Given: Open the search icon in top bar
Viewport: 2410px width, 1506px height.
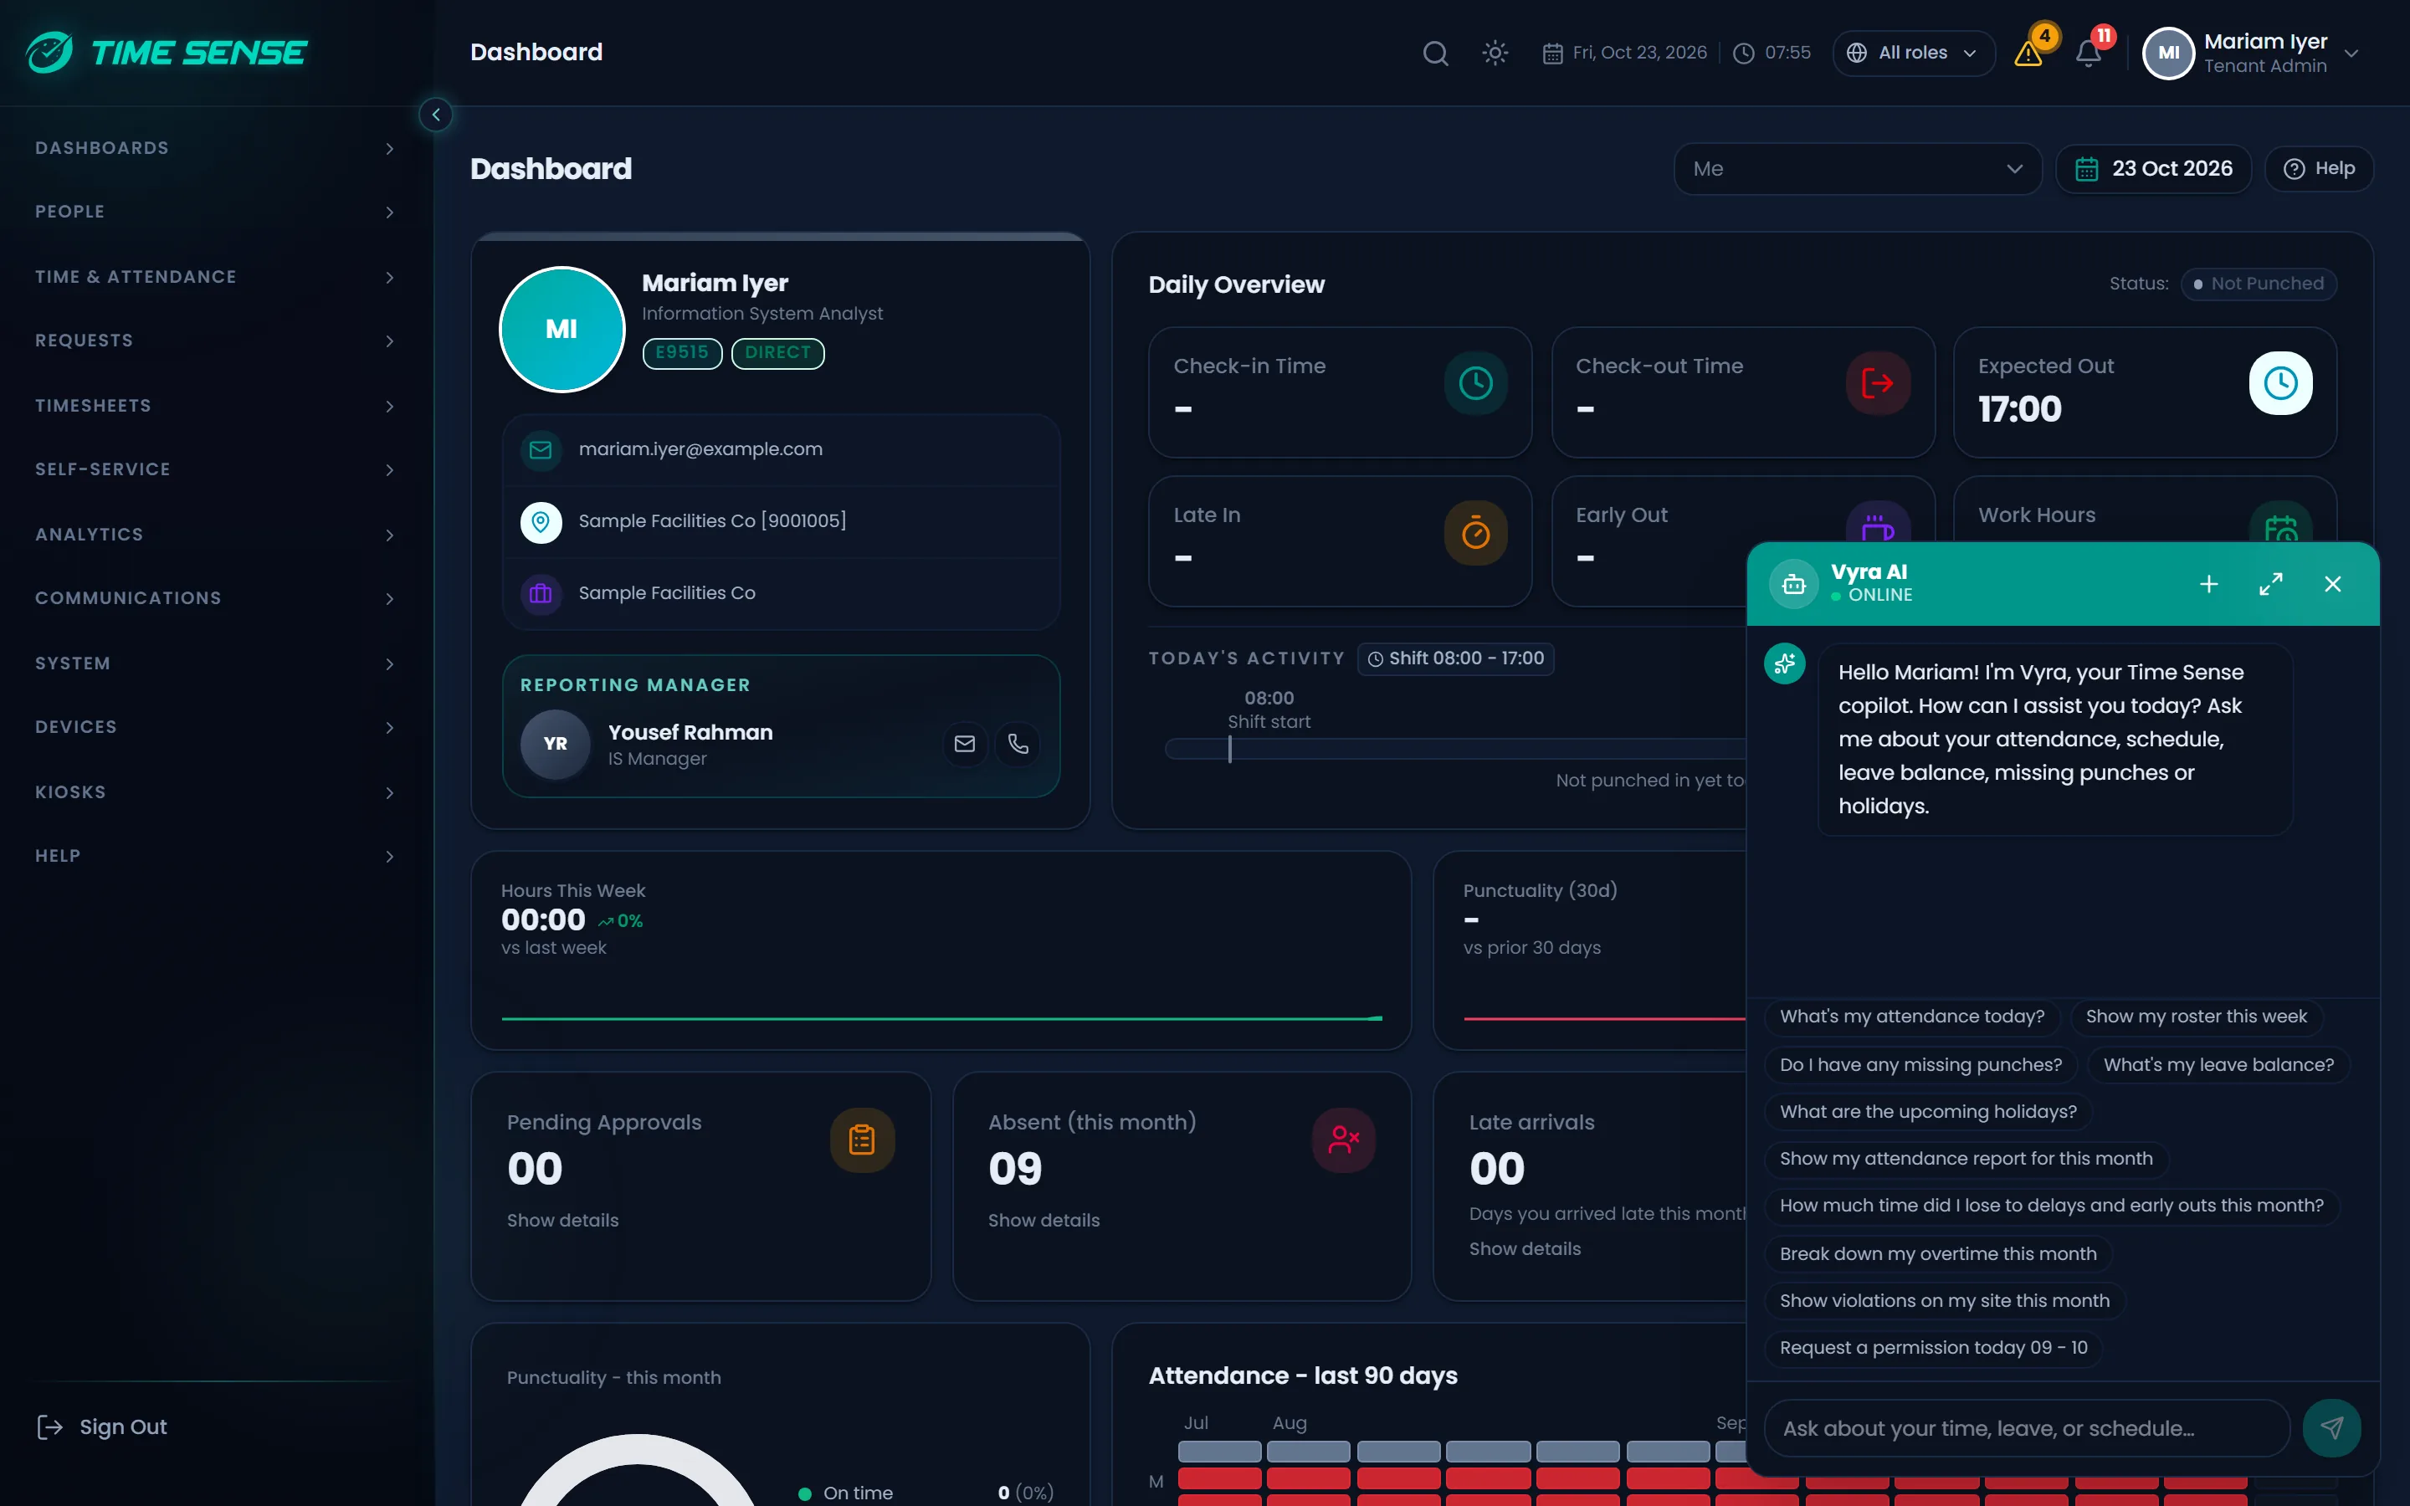Looking at the screenshot, I should point(1435,53).
